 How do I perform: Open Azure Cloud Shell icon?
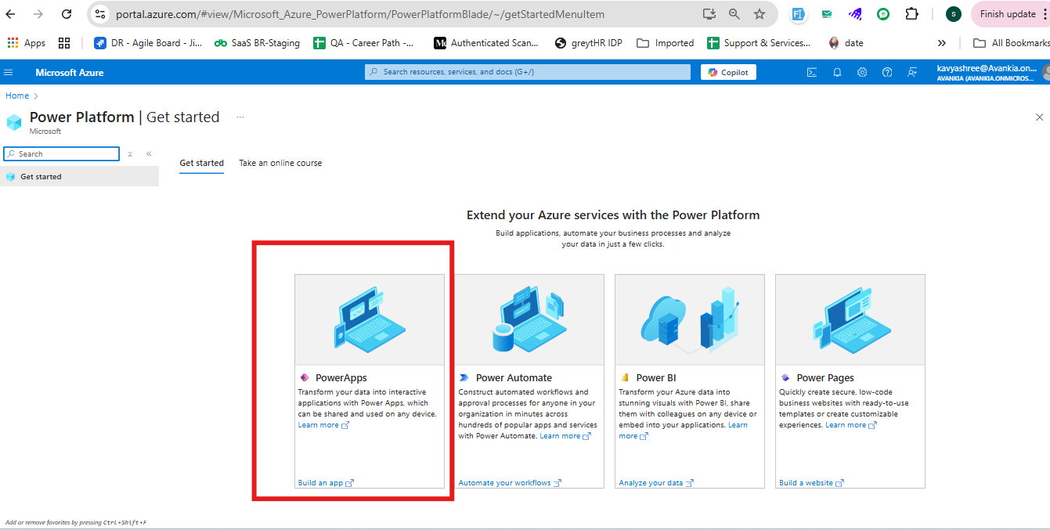(812, 72)
